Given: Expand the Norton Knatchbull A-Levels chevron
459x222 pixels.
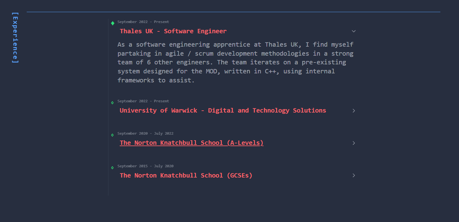Looking at the screenshot, I should [x=353, y=143].
